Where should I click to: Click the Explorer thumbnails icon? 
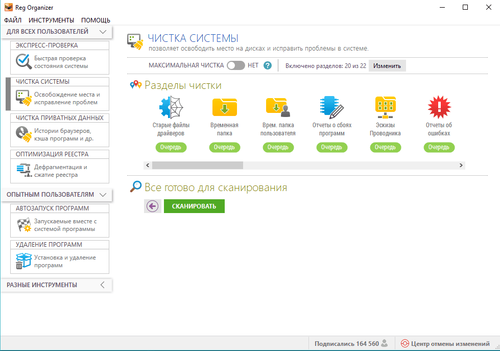point(385,107)
